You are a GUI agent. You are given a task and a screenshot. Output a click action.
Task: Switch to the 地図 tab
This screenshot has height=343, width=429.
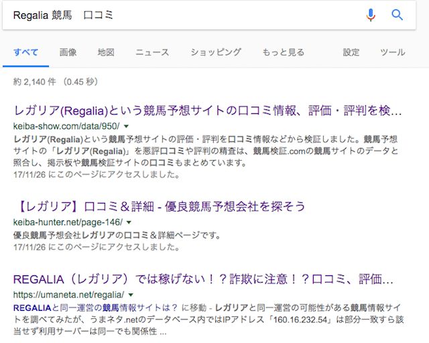click(x=106, y=52)
